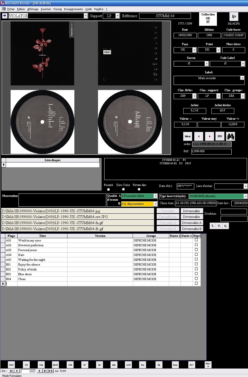The image size is (248, 377).
Task: Click the side B vinyl label image
Action: pyautogui.click(x=130, y=122)
